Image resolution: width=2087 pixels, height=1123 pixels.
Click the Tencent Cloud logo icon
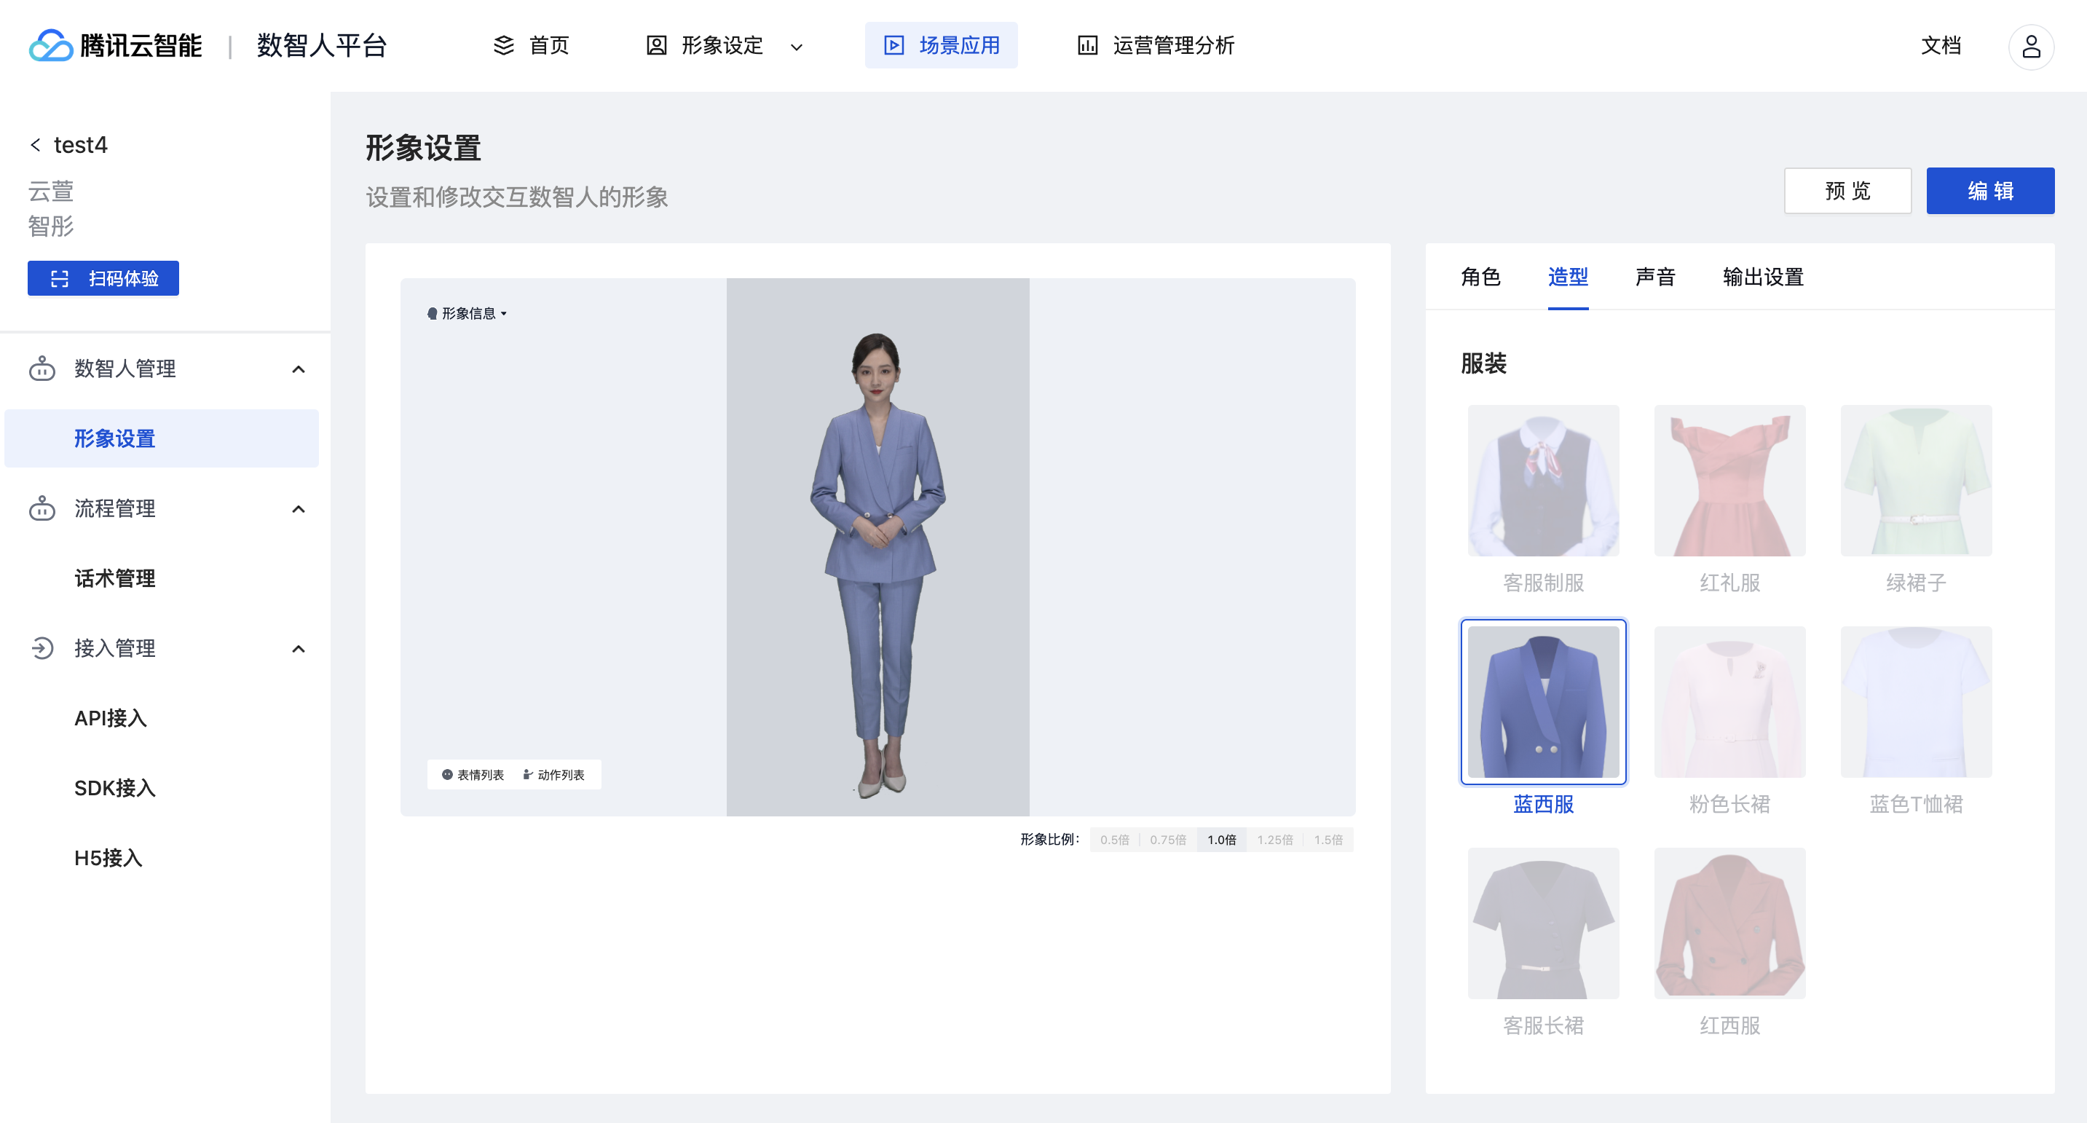(x=50, y=45)
